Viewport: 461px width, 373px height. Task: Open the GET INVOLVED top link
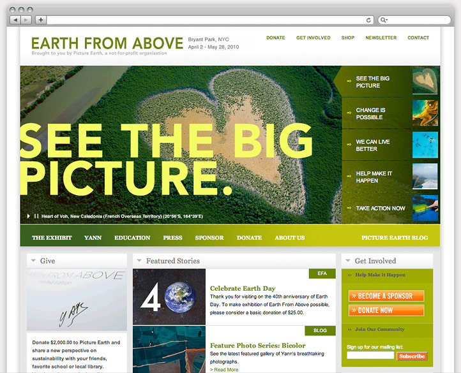[x=313, y=38]
